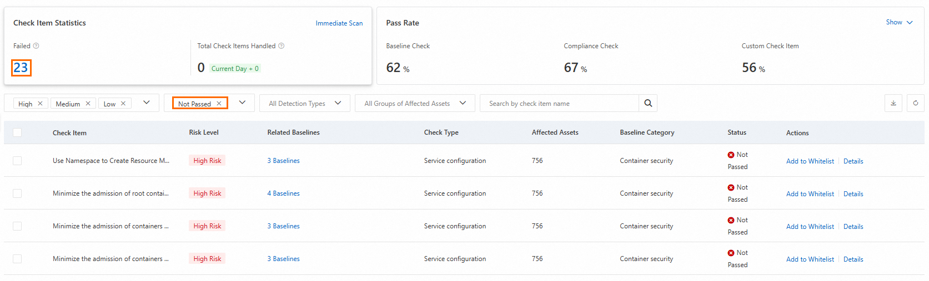Click the help icon next to Failed
Screen dimensions: 929x281
[x=36, y=46]
